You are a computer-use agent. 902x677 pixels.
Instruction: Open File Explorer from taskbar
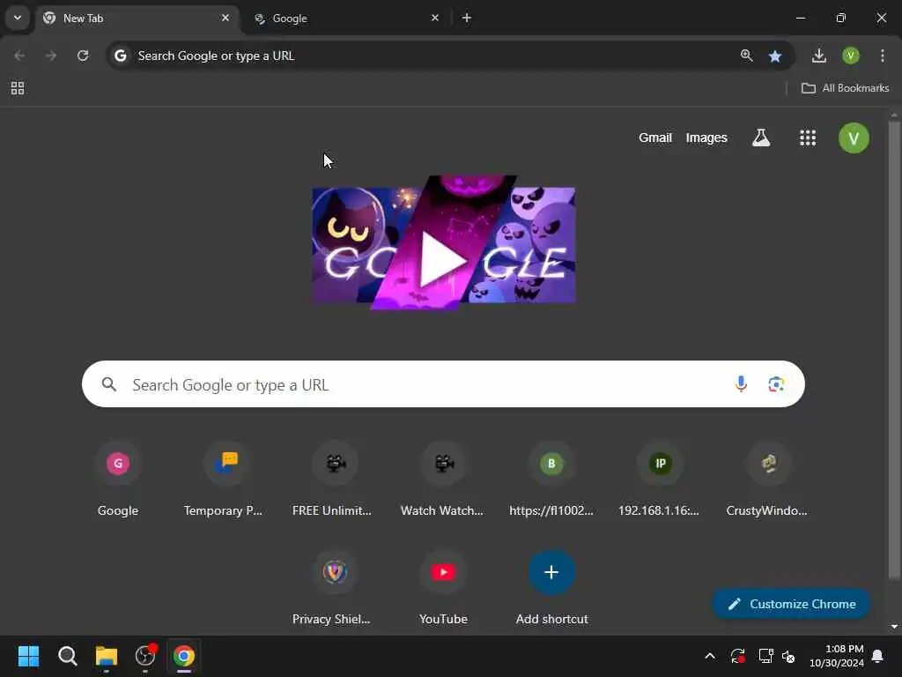click(106, 656)
